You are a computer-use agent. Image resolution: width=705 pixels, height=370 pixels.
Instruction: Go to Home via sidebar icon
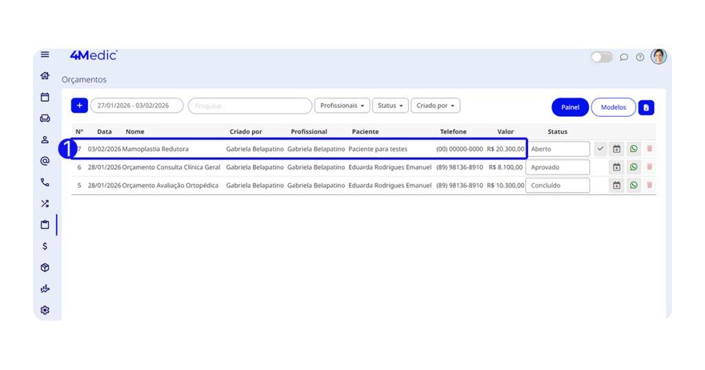[x=45, y=76]
